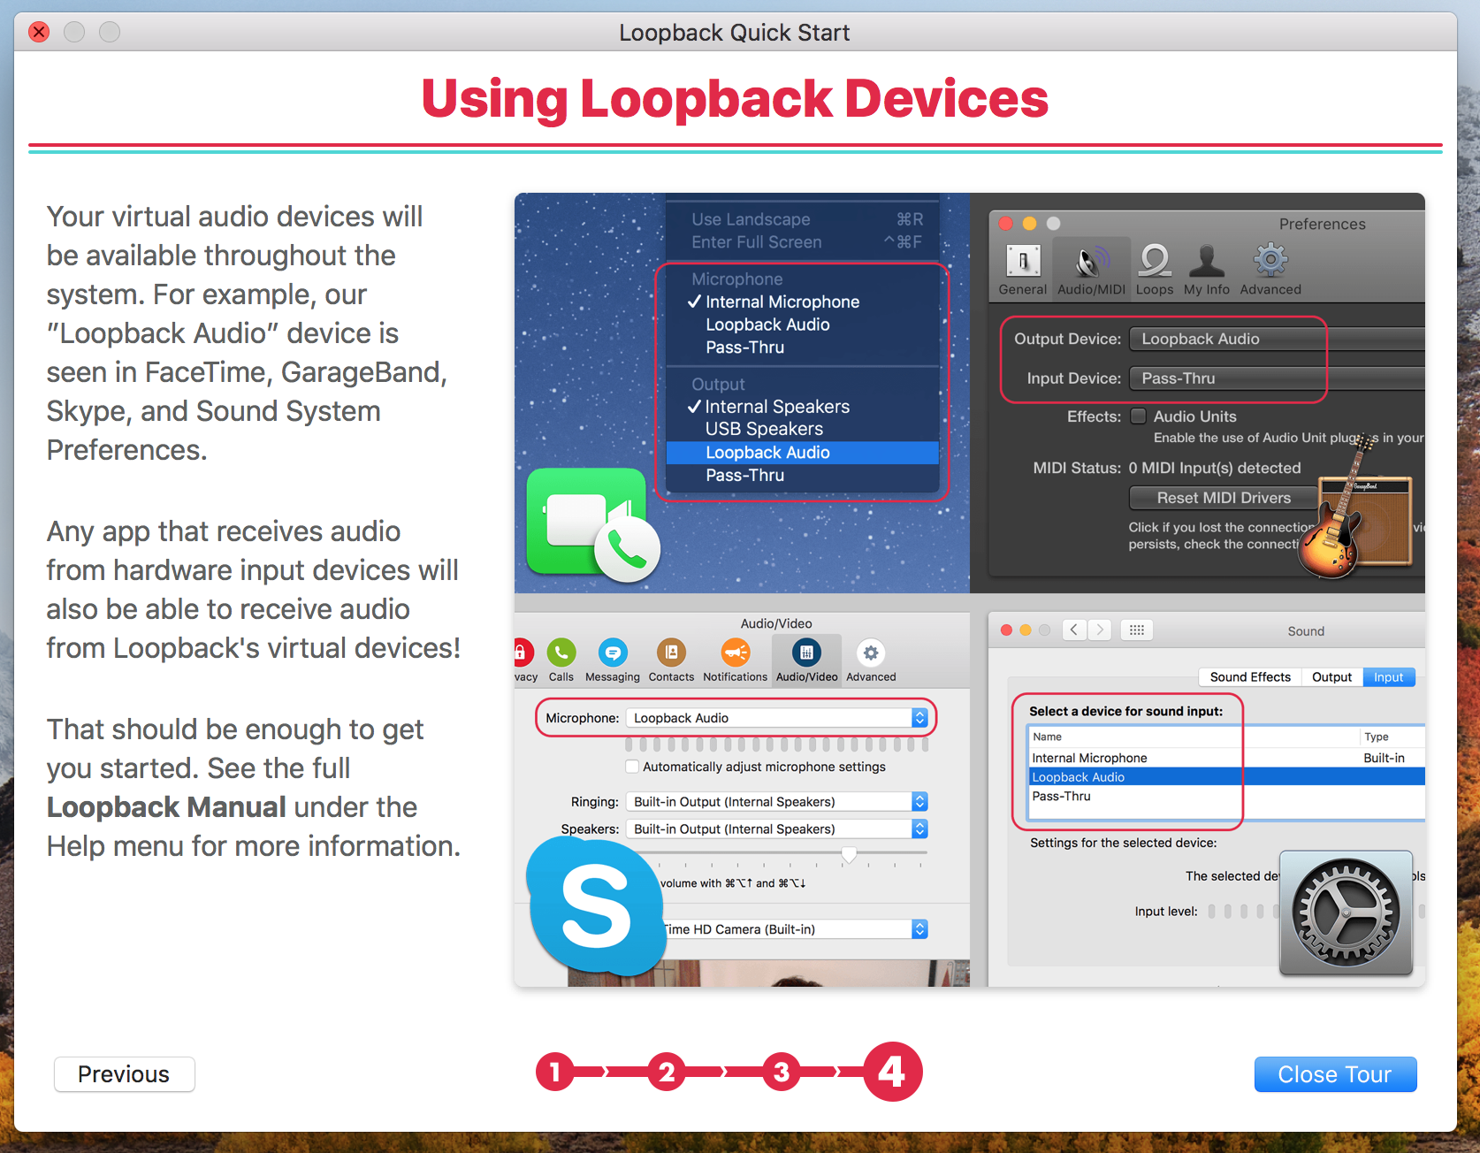
Task: Click Type column header in Sound input list
Action: (1392, 737)
